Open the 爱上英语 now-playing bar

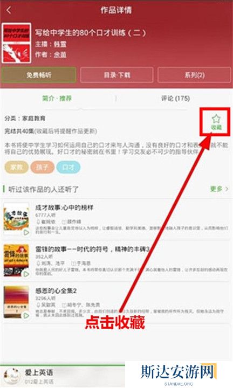(x=63, y=376)
